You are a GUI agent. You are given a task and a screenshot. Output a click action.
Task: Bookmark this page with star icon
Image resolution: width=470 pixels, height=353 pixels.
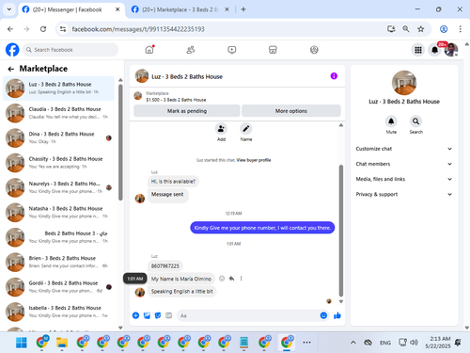pos(420,29)
